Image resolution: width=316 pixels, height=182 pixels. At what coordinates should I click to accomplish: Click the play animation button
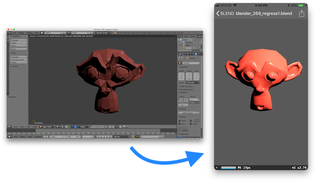[x=105, y=137]
